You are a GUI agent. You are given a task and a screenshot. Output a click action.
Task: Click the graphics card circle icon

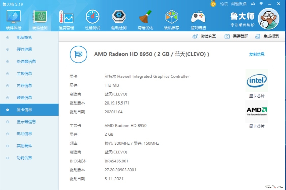78,54
